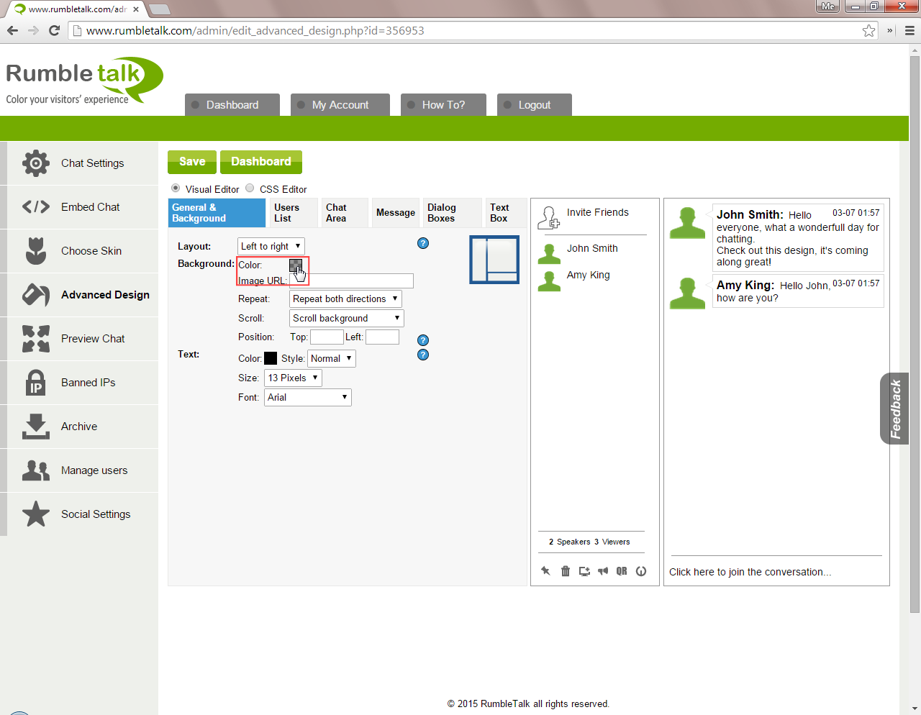Click the Invite Friends link
Screen dimensions: 921x715
(x=598, y=212)
